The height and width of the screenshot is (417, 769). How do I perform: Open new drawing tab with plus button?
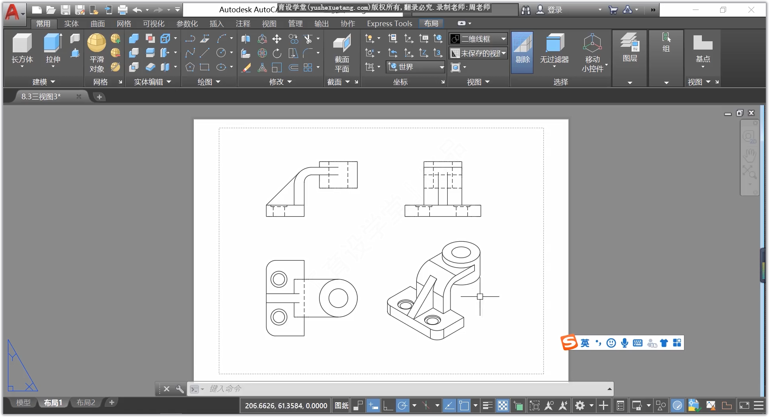pyautogui.click(x=99, y=97)
